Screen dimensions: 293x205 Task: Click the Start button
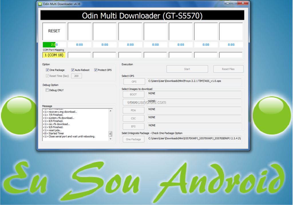187,69
